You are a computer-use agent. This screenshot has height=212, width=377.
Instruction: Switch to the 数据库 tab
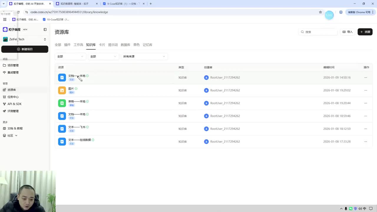click(x=125, y=45)
